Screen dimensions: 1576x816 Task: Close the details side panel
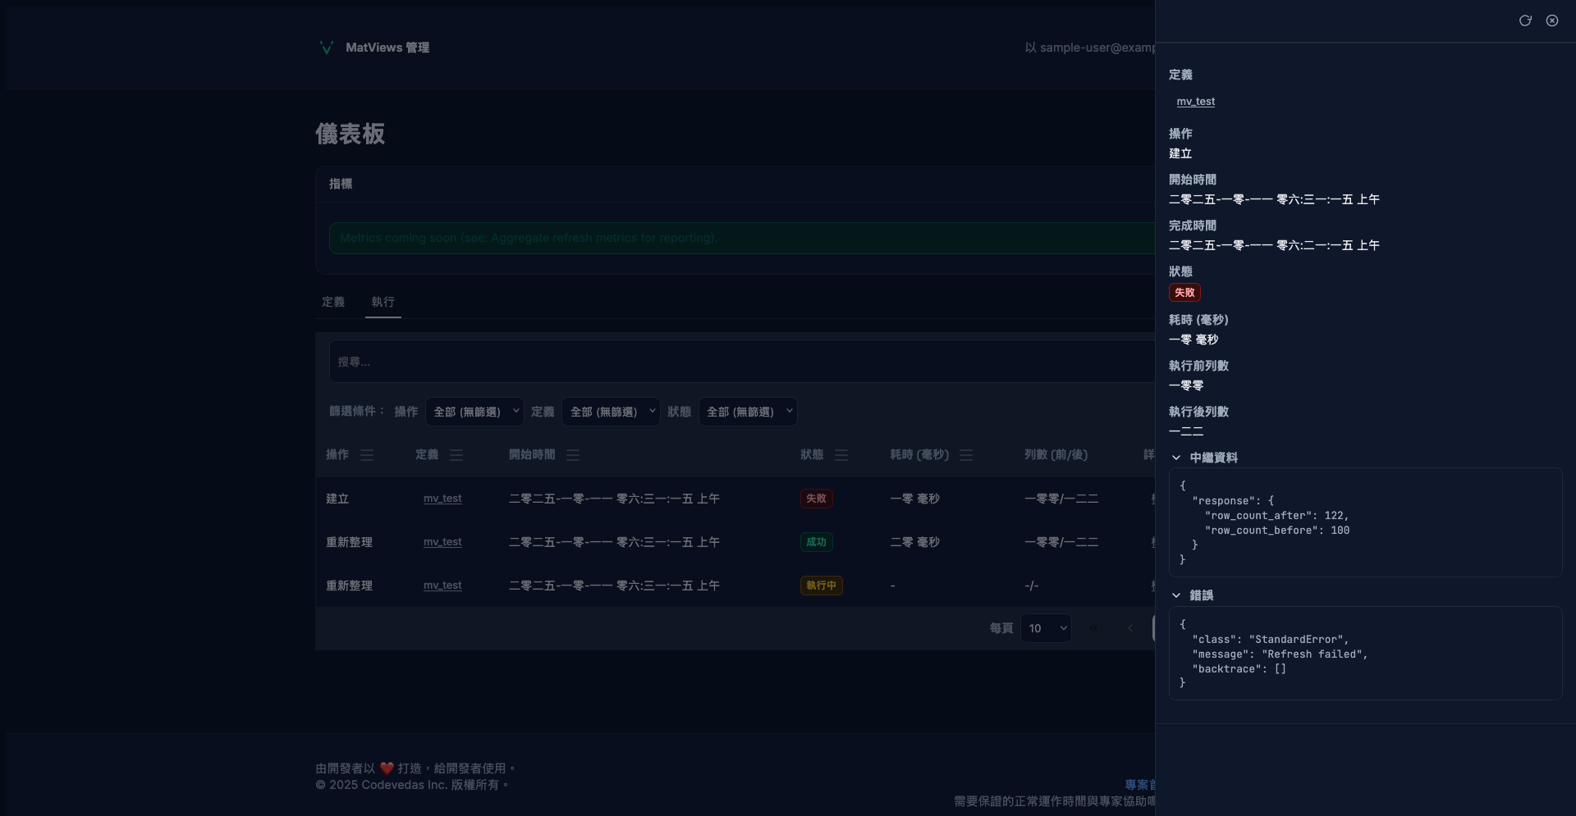click(1552, 21)
